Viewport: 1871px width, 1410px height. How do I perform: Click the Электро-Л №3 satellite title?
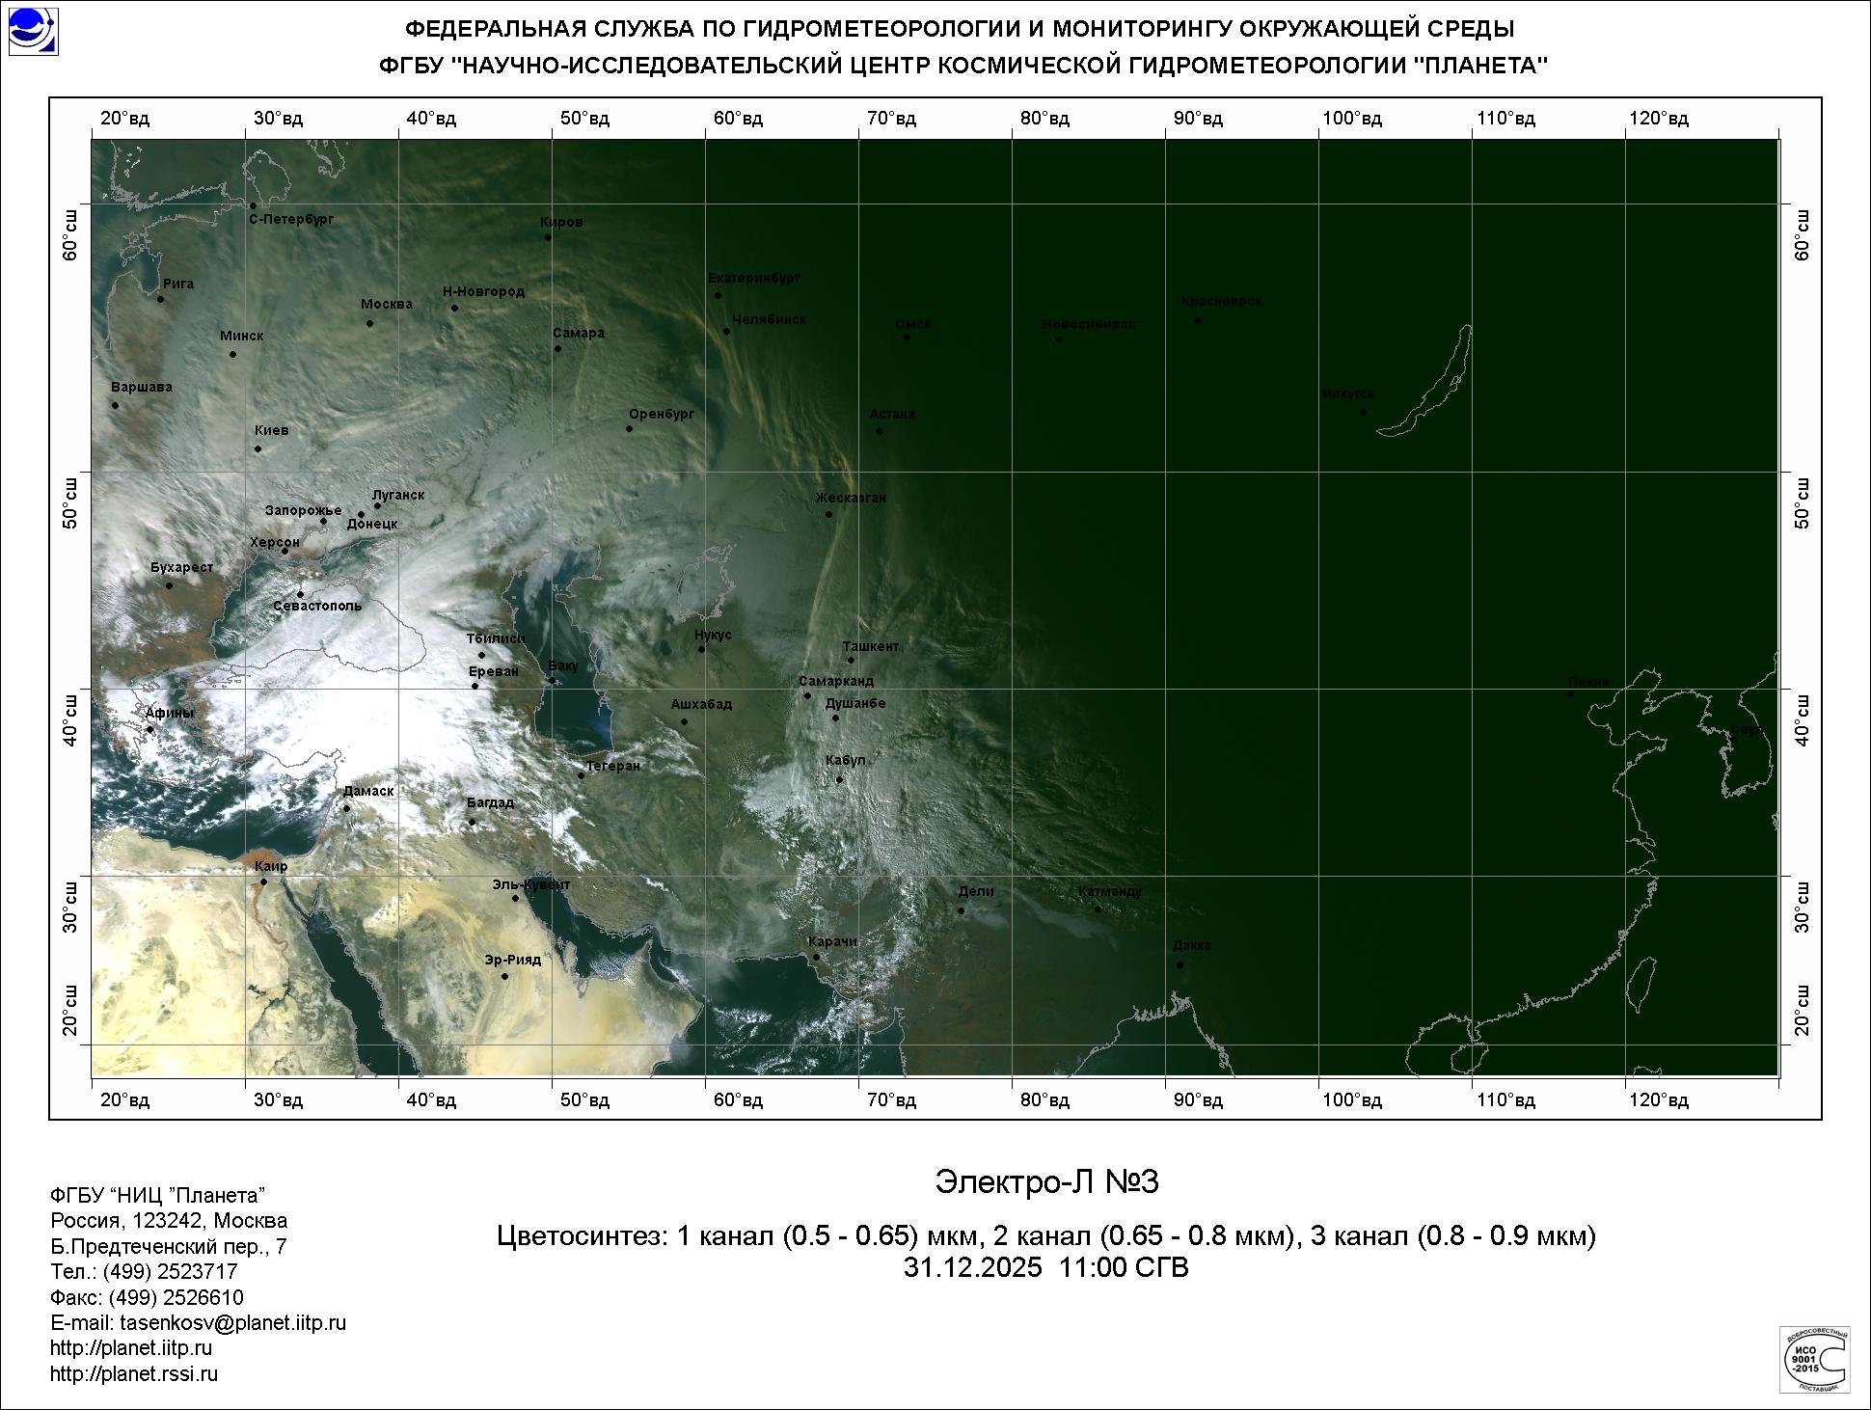click(1046, 1182)
